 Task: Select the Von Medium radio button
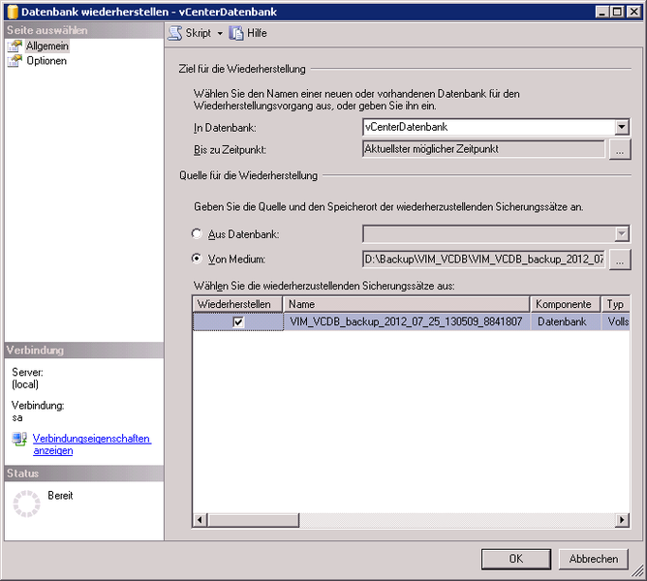click(x=198, y=259)
